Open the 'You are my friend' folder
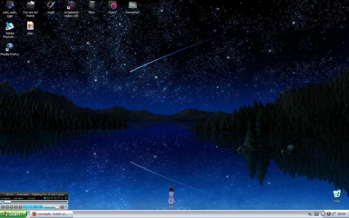Screen dimensions: 349x218 pyautogui.click(x=31, y=9)
